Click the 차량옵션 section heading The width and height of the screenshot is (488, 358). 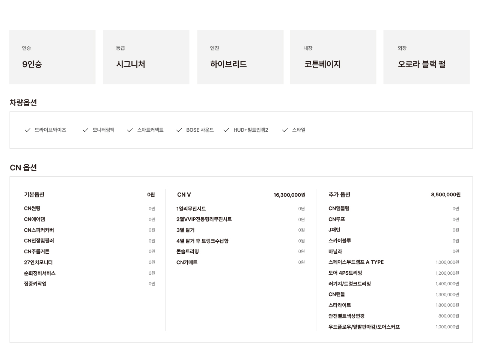23,102
